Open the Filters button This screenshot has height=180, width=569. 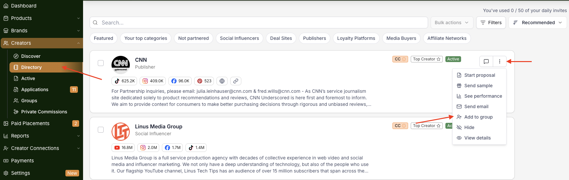(x=491, y=23)
